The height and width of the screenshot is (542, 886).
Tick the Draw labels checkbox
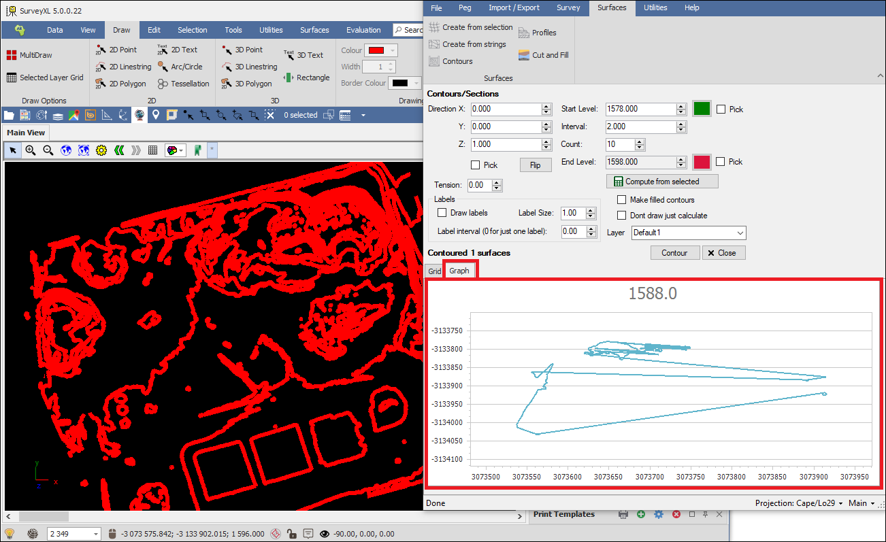(x=442, y=213)
